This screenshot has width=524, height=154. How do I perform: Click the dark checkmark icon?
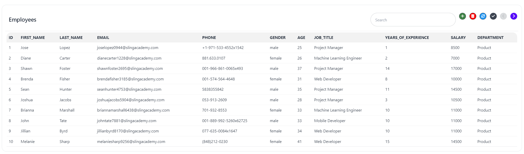493,16
